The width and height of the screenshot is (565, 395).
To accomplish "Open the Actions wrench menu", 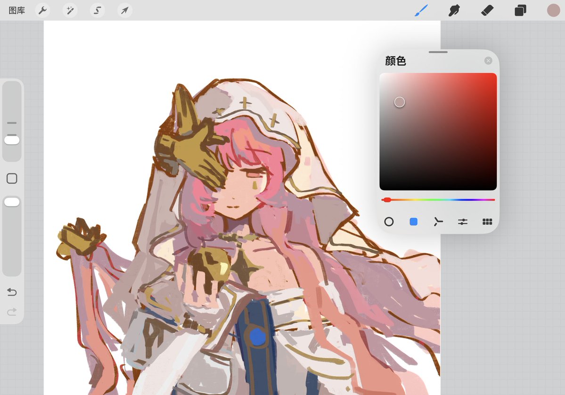I will click(42, 10).
